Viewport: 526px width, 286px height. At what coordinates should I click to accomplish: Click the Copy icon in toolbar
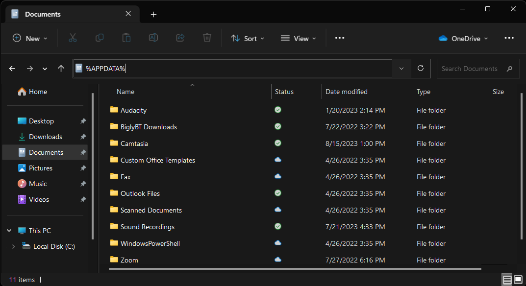pos(100,38)
